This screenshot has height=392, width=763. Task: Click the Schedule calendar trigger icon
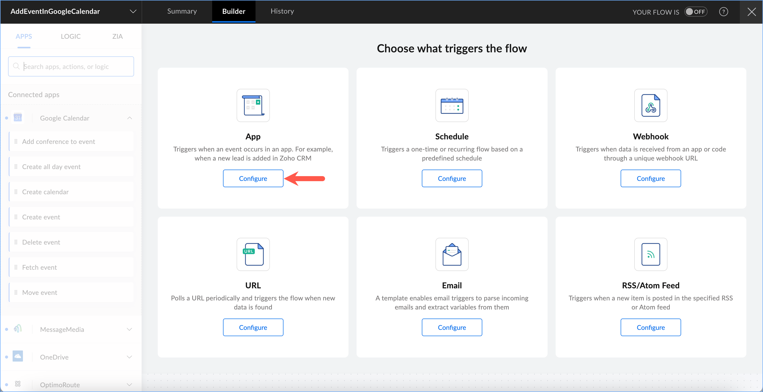click(x=452, y=105)
